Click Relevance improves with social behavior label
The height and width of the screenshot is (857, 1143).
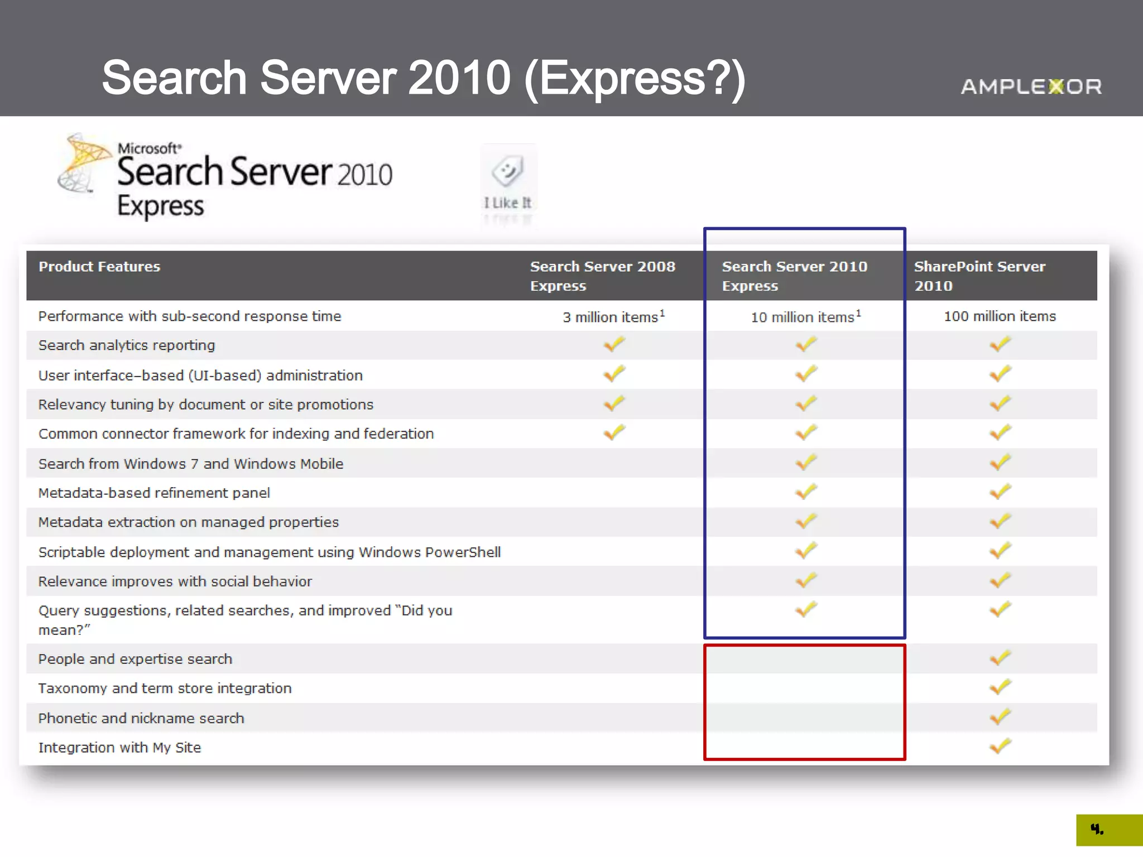(175, 581)
